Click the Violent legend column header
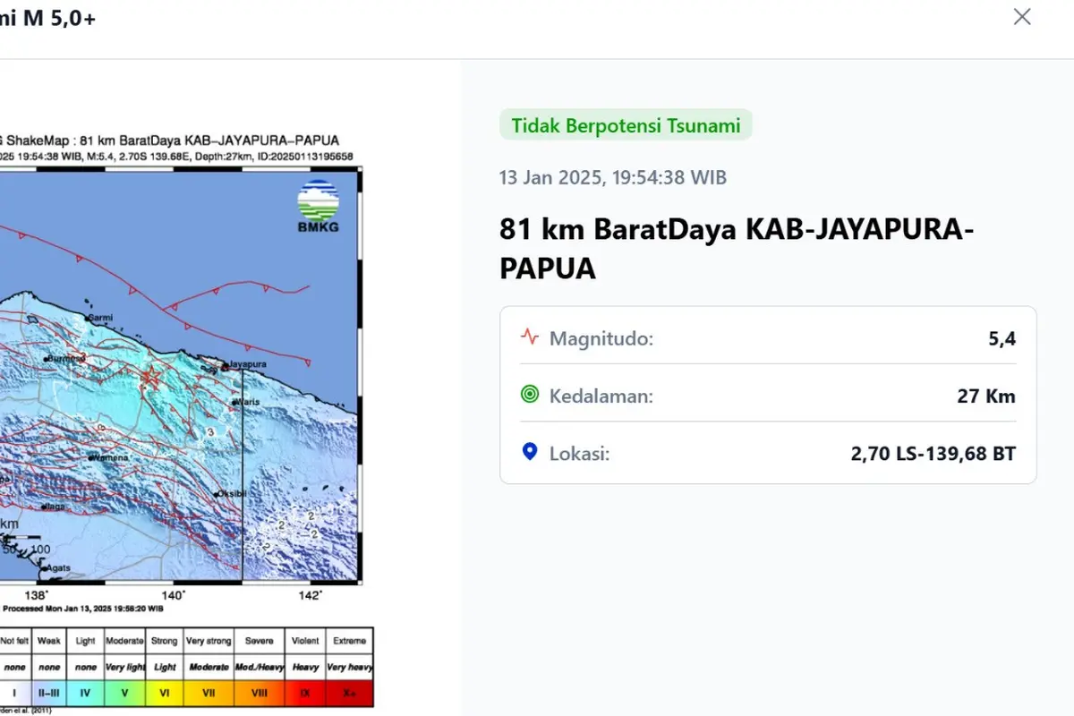 pyautogui.click(x=305, y=641)
